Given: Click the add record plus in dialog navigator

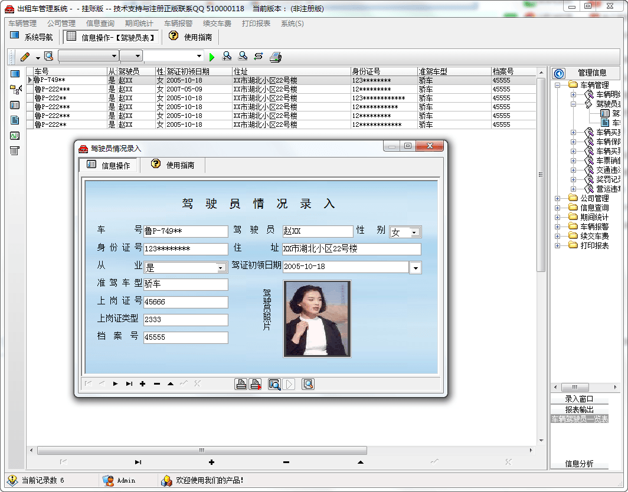Looking at the screenshot, I should [143, 384].
